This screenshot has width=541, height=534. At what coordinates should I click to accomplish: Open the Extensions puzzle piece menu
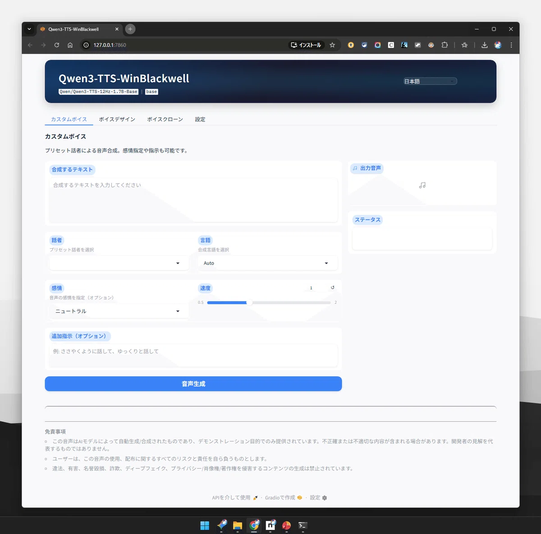coord(445,45)
